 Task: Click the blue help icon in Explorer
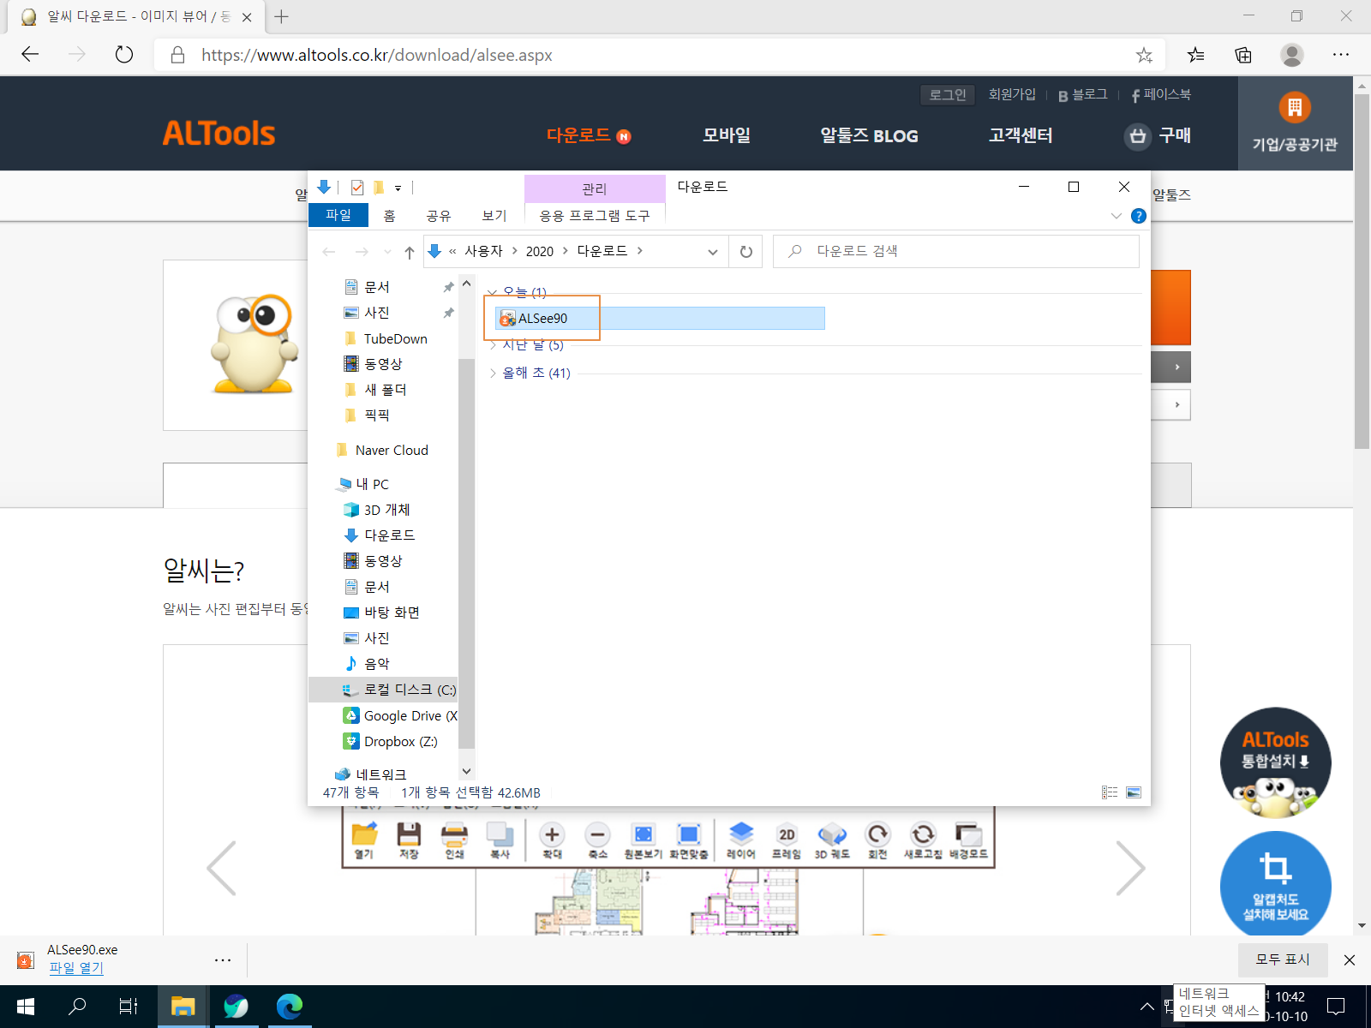tap(1139, 216)
